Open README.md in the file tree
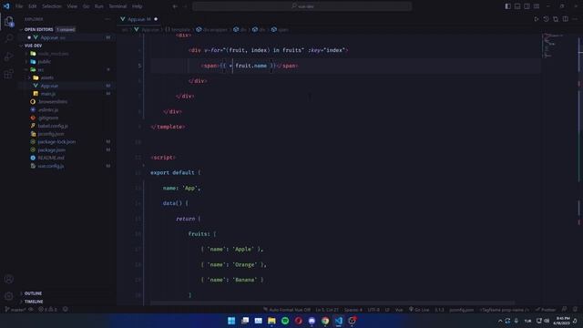The height and width of the screenshot is (328, 583). (51, 158)
